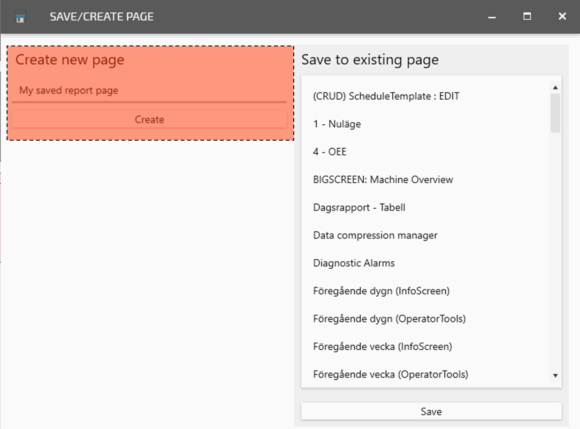Choose the 'Diagnostic Alarms' page
The width and height of the screenshot is (580, 429).
click(x=354, y=263)
